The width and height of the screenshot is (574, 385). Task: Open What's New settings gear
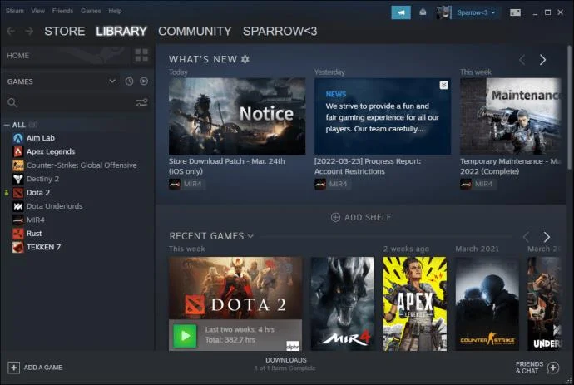[x=245, y=59]
